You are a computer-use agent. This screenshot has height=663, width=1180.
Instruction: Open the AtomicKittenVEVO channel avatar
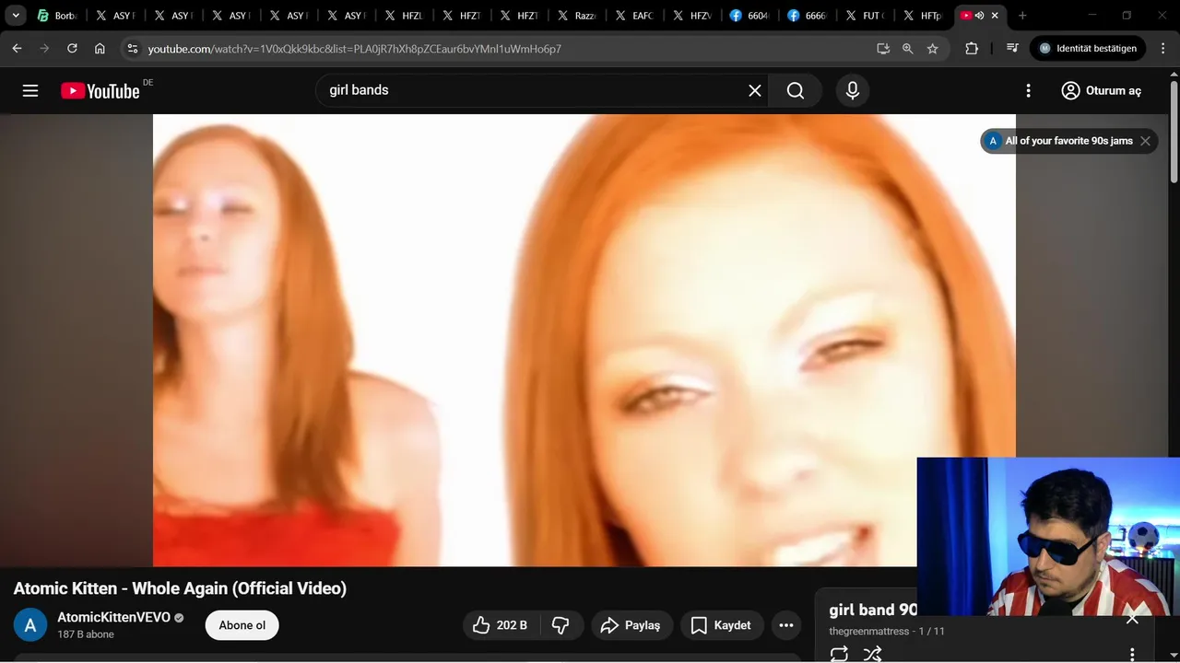click(x=30, y=625)
